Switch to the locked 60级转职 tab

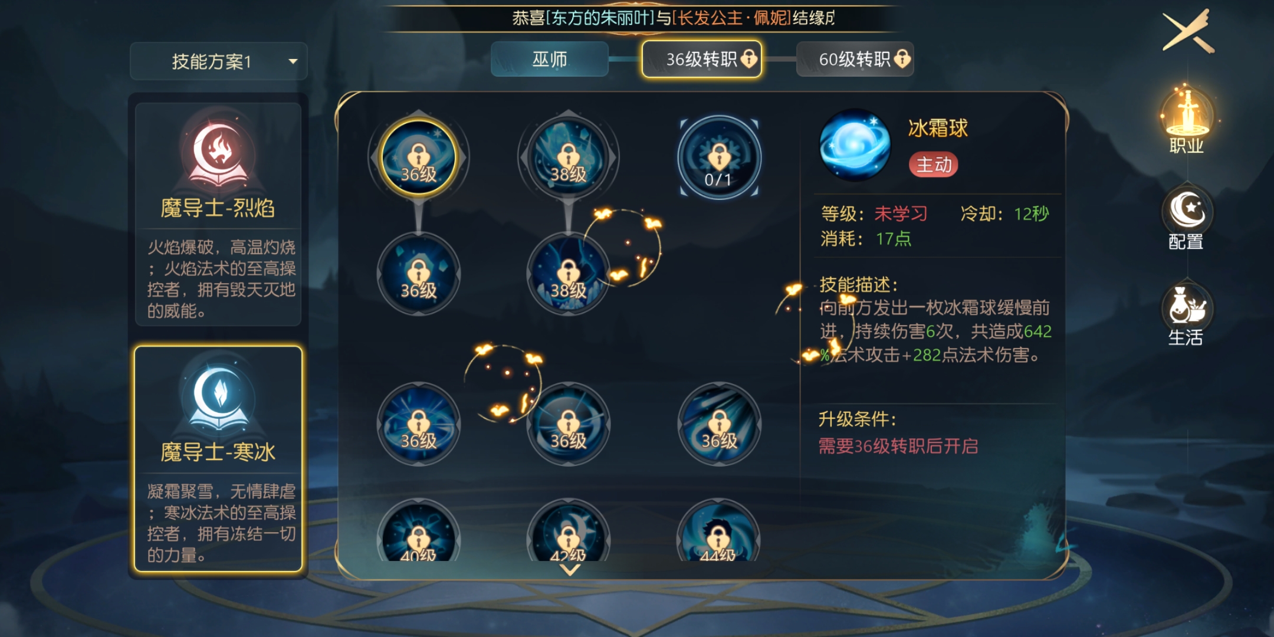tap(855, 59)
